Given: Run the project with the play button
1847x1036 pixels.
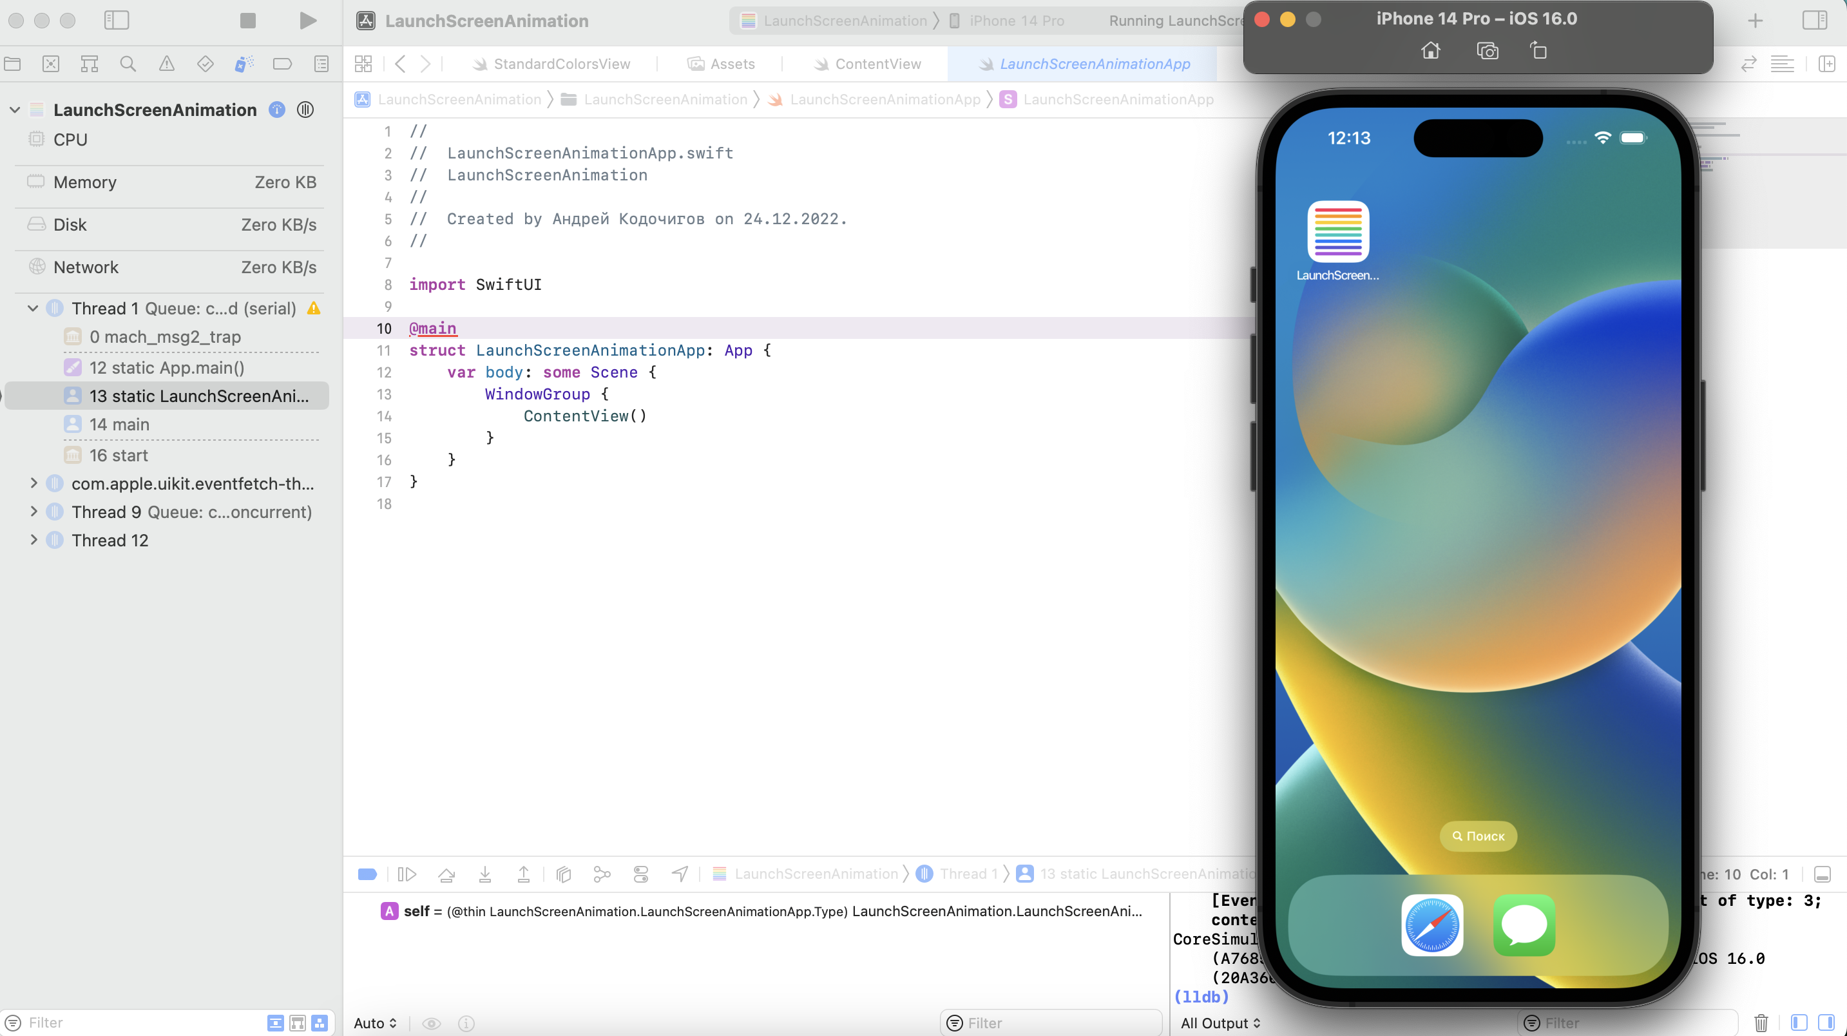Looking at the screenshot, I should coord(307,21).
